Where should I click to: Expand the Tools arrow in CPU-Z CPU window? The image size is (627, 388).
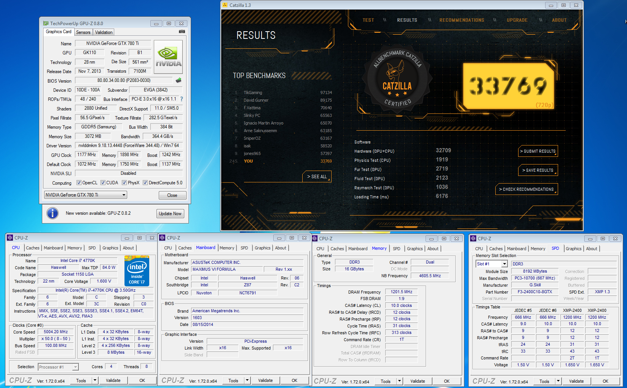click(95, 380)
